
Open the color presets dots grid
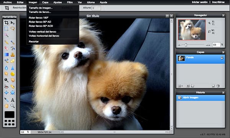10,123
